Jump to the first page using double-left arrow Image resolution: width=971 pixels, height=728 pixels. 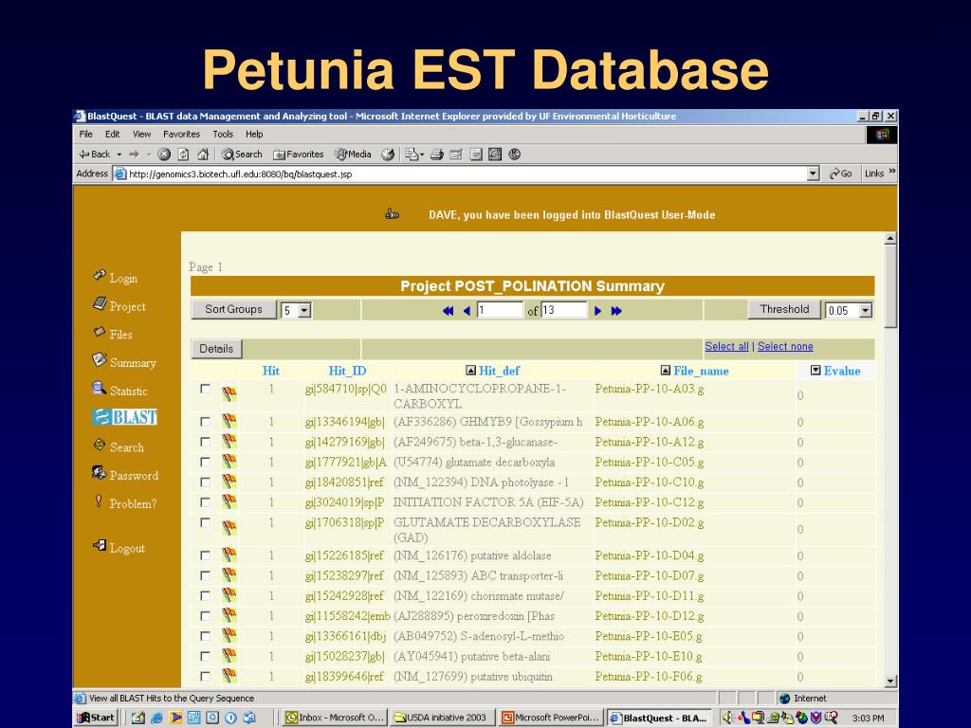(448, 311)
